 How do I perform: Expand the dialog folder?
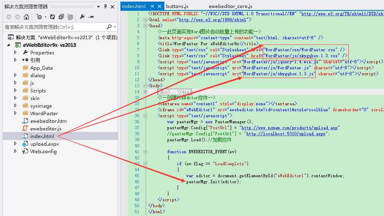(16, 76)
